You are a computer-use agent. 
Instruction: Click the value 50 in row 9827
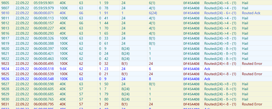[106, 84]
